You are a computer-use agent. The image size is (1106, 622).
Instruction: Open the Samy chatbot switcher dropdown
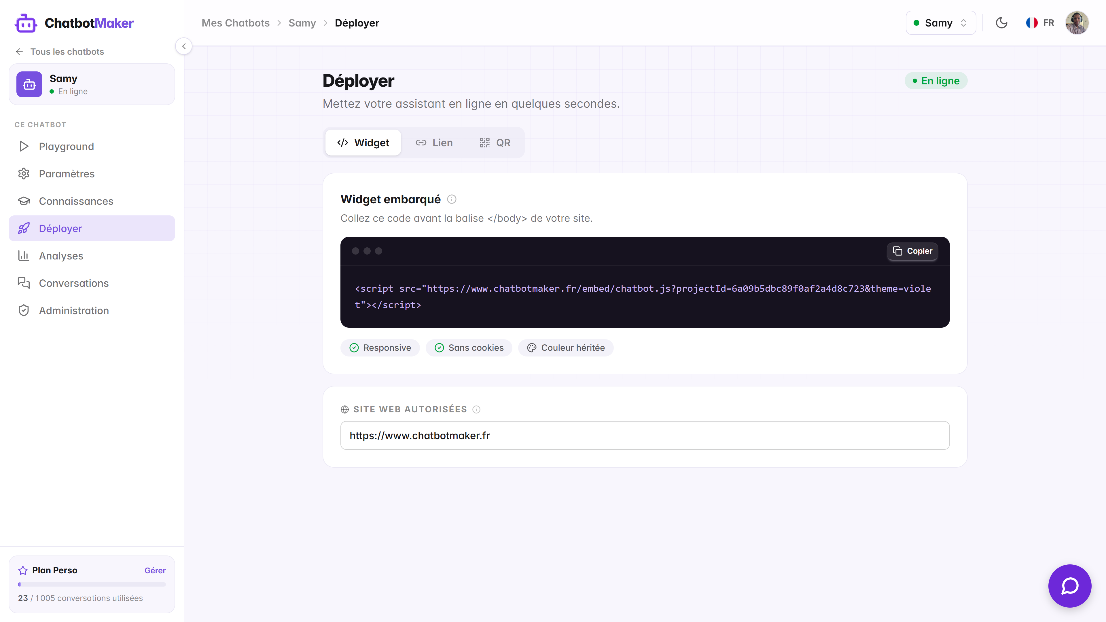click(x=941, y=23)
